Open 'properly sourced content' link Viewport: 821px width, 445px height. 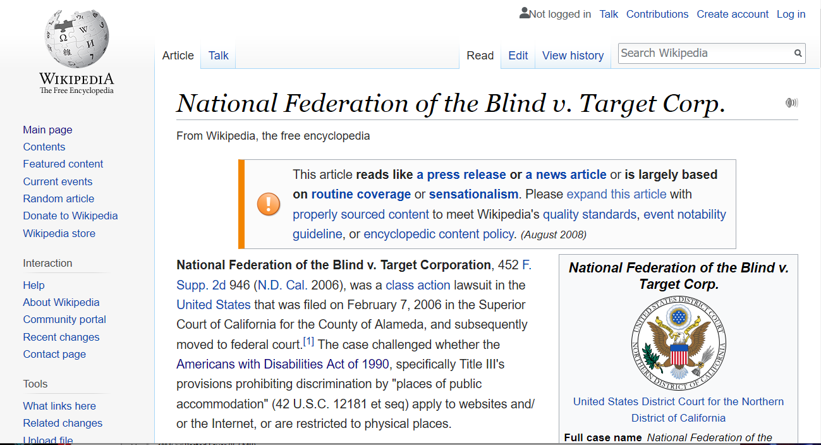coord(361,214)
